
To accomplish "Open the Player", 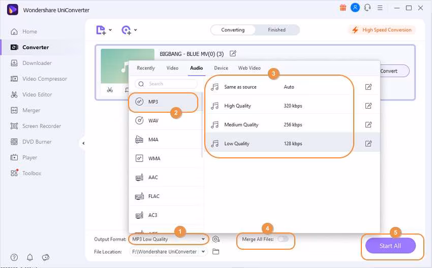I will [x=23, y=157].
